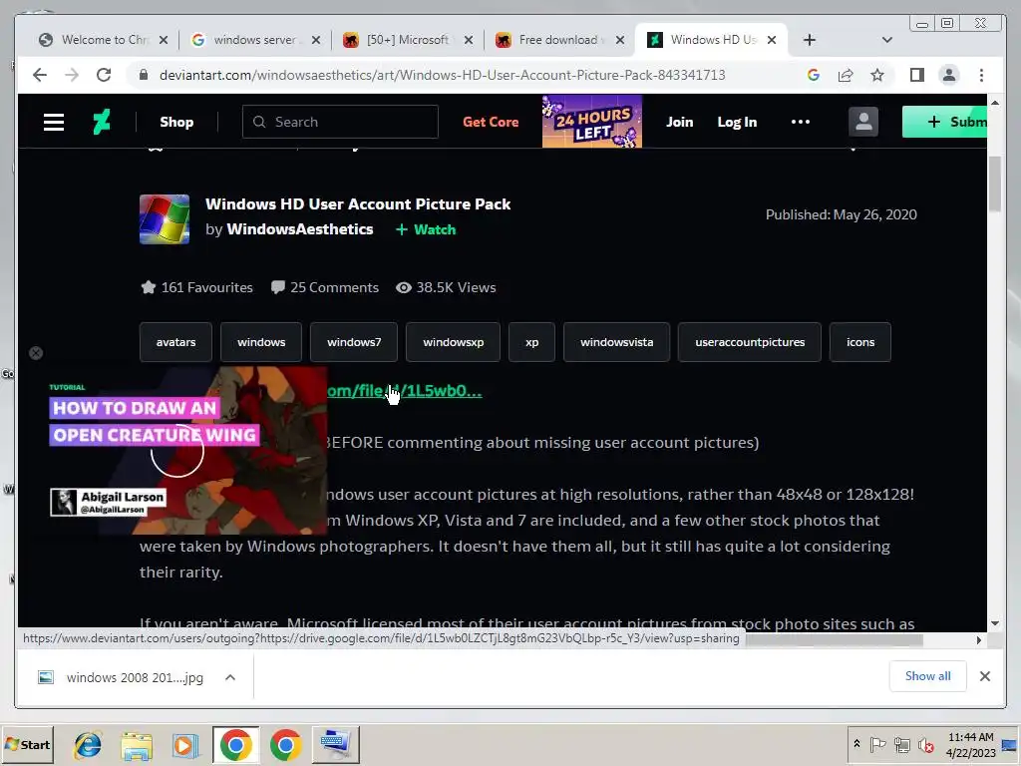
Task: Click the page vertical scrollbar thumb
Action: point(994,185)
